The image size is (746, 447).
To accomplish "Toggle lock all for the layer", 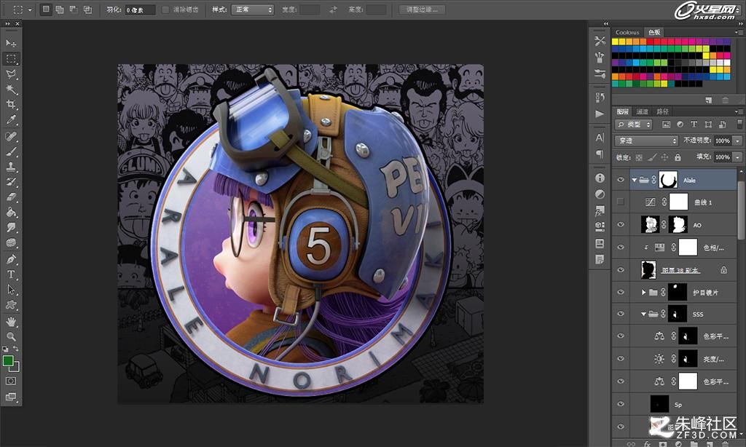I will [x=678, y=157].
